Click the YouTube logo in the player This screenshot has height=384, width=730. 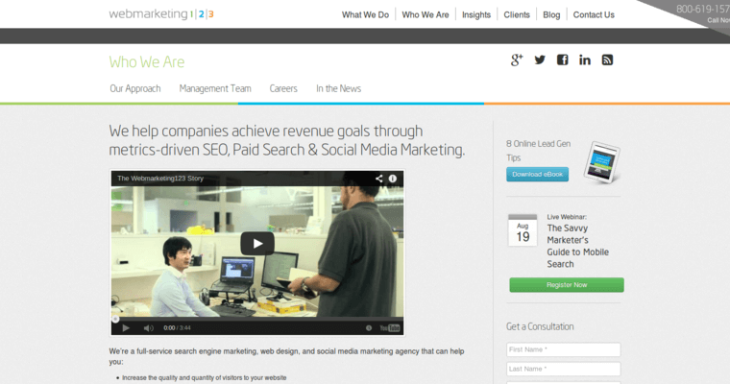pyautogui.click(x=390, y=327)
